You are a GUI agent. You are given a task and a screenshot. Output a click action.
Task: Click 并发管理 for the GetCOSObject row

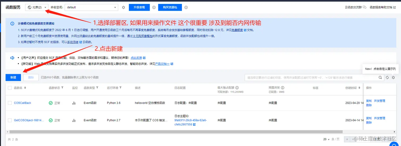pos(380,118)
